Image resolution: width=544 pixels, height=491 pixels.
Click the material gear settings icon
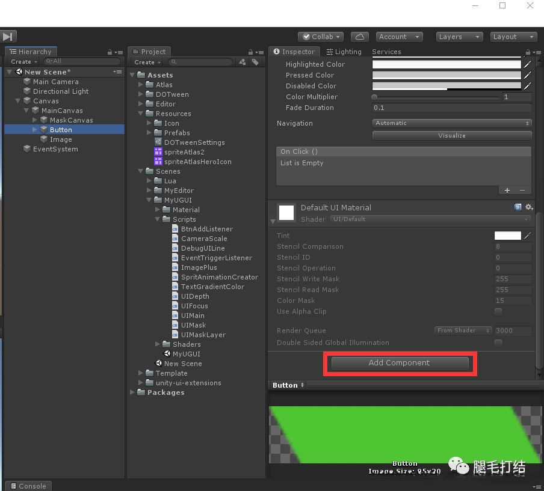point(529,207)
